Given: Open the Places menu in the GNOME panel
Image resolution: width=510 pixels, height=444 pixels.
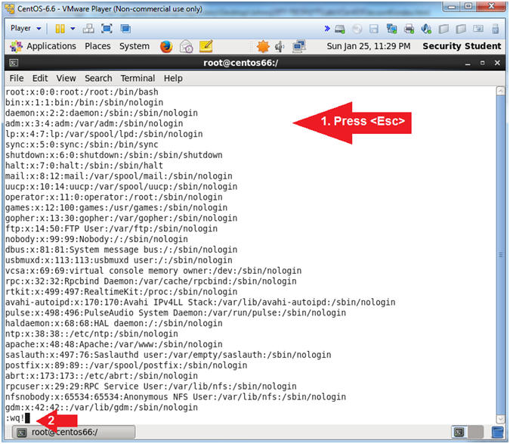Looking at the screenshot, I should click(97, 46).
